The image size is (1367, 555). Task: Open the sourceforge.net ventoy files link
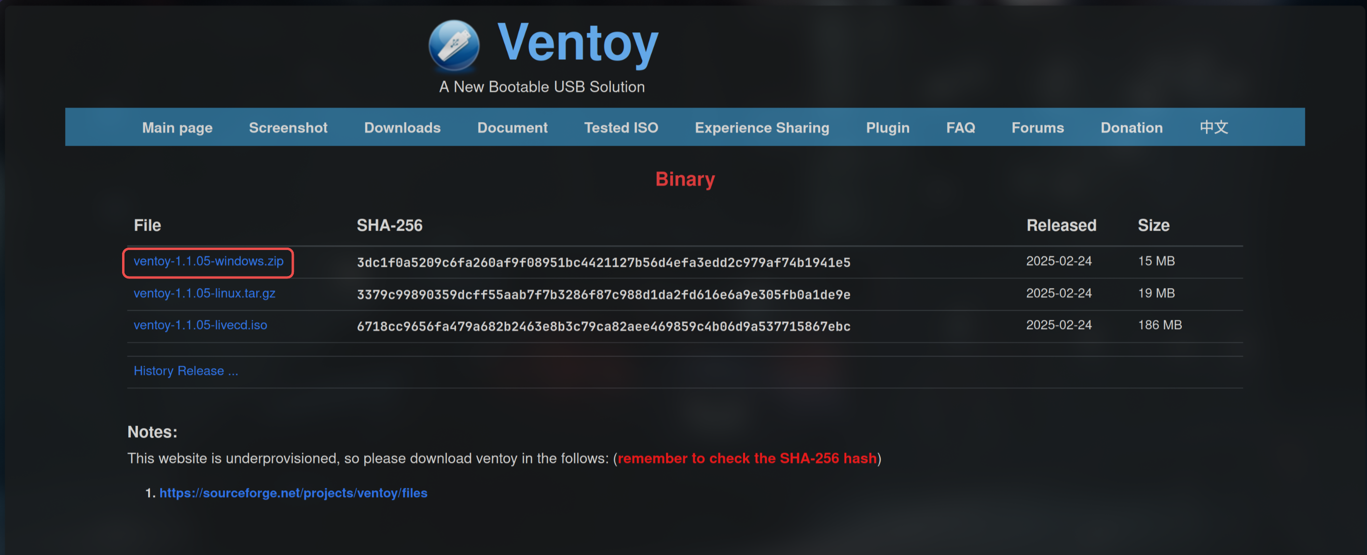coord(293,492)
